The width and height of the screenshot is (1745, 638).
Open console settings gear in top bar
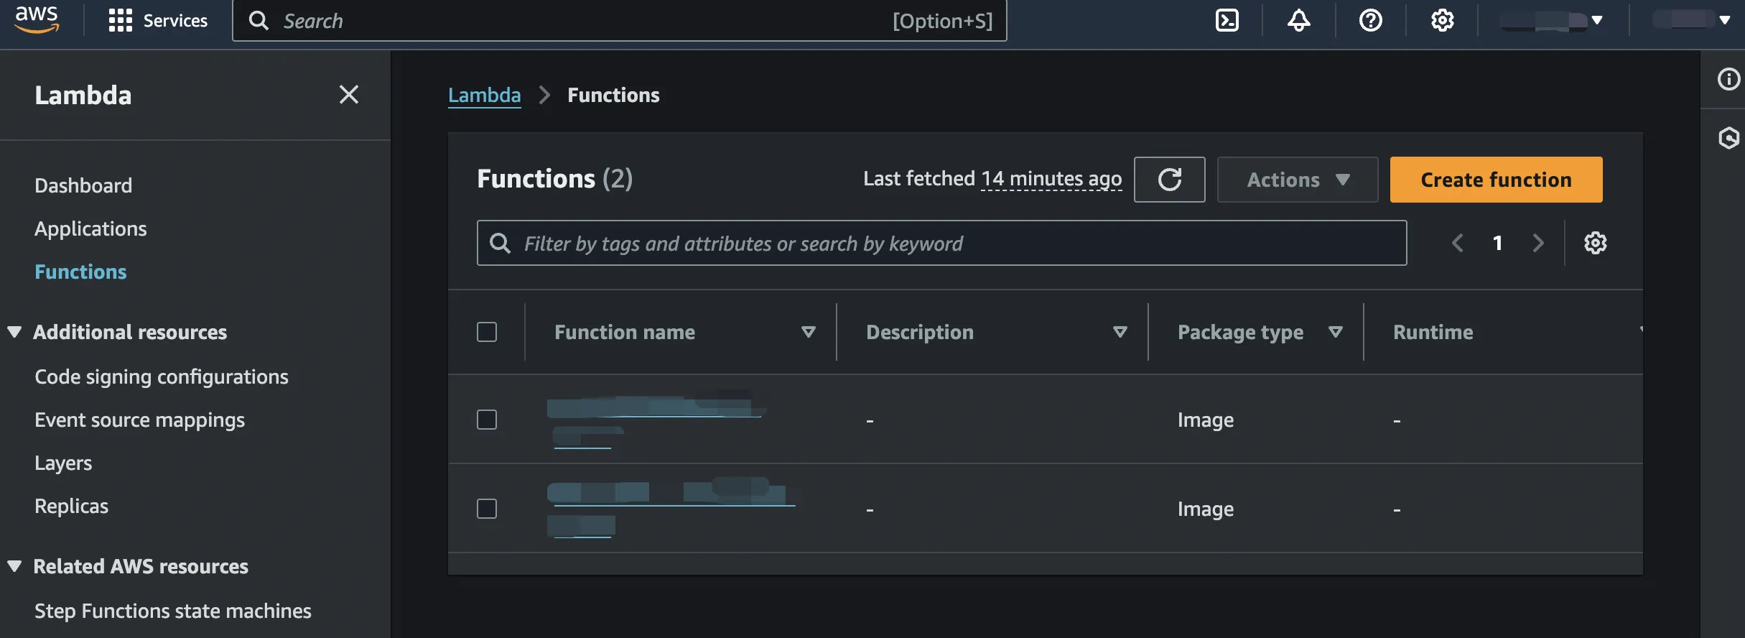(x=1442, y=20)
